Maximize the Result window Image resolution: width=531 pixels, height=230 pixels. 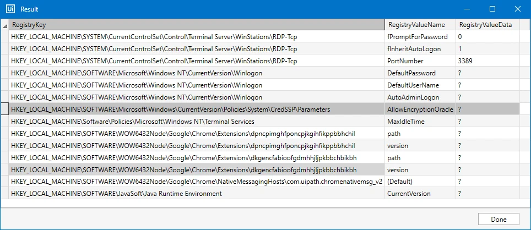492,9
